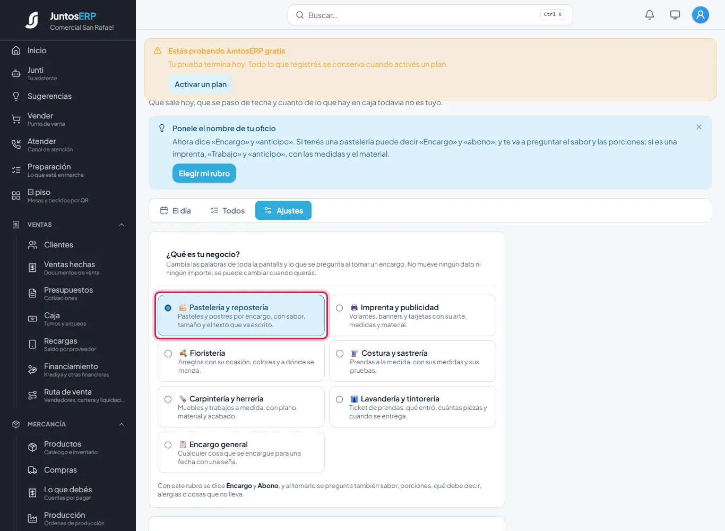Viewport: 725px width, 531px height.
Task: Open Preparación checklist icon
Action: (x=16, y=170)
